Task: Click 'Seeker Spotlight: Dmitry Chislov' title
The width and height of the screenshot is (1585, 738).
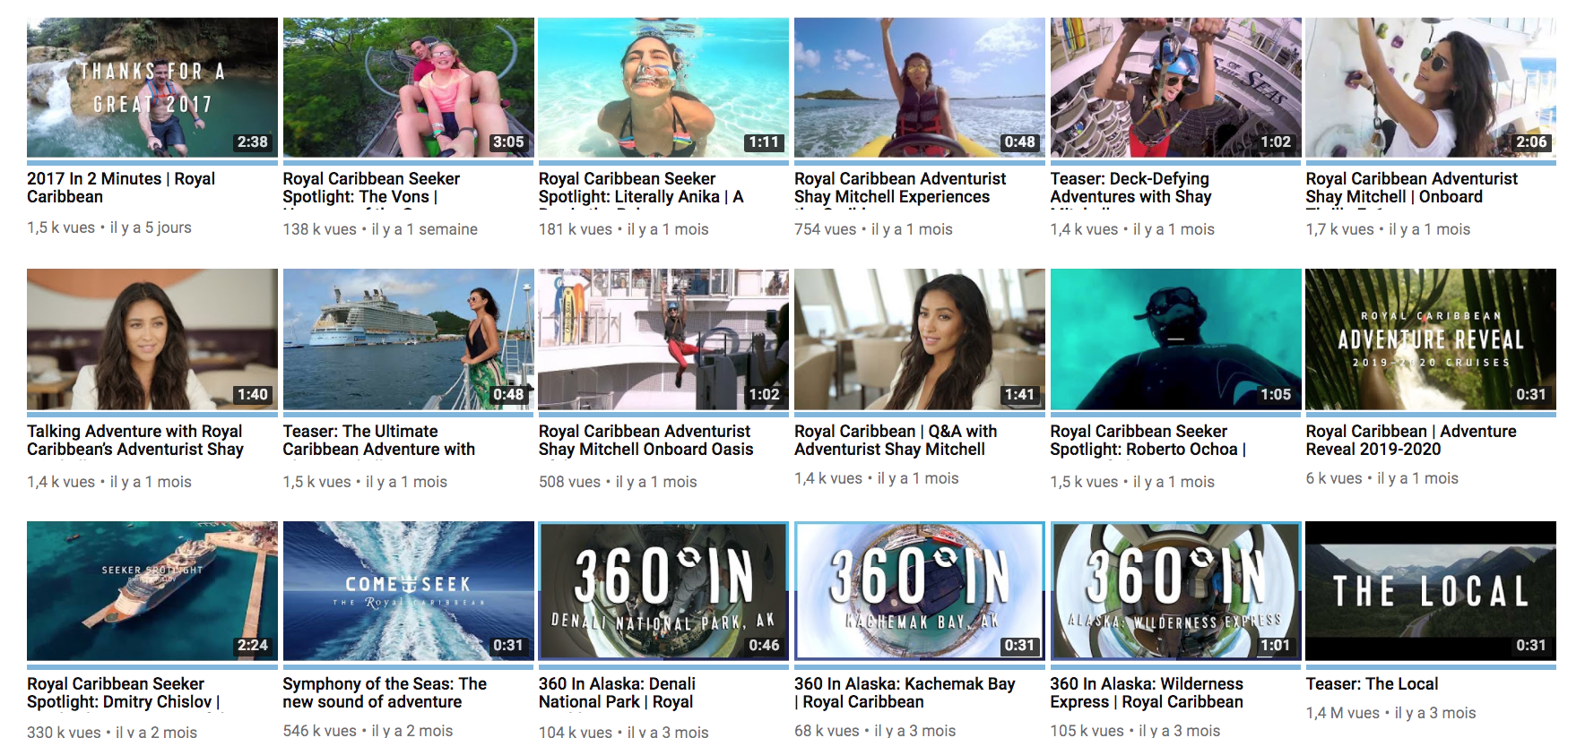Action: point(124,693)
